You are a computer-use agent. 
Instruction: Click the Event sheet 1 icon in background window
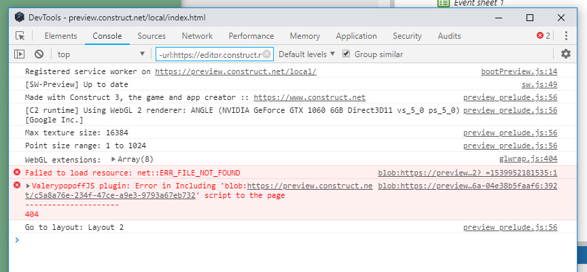[x=443, y=3]
